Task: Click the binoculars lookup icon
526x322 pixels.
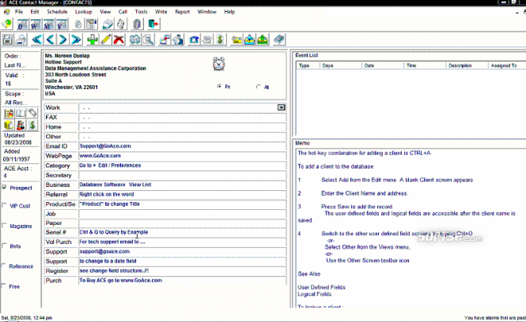Action: (x=134, y=39)
